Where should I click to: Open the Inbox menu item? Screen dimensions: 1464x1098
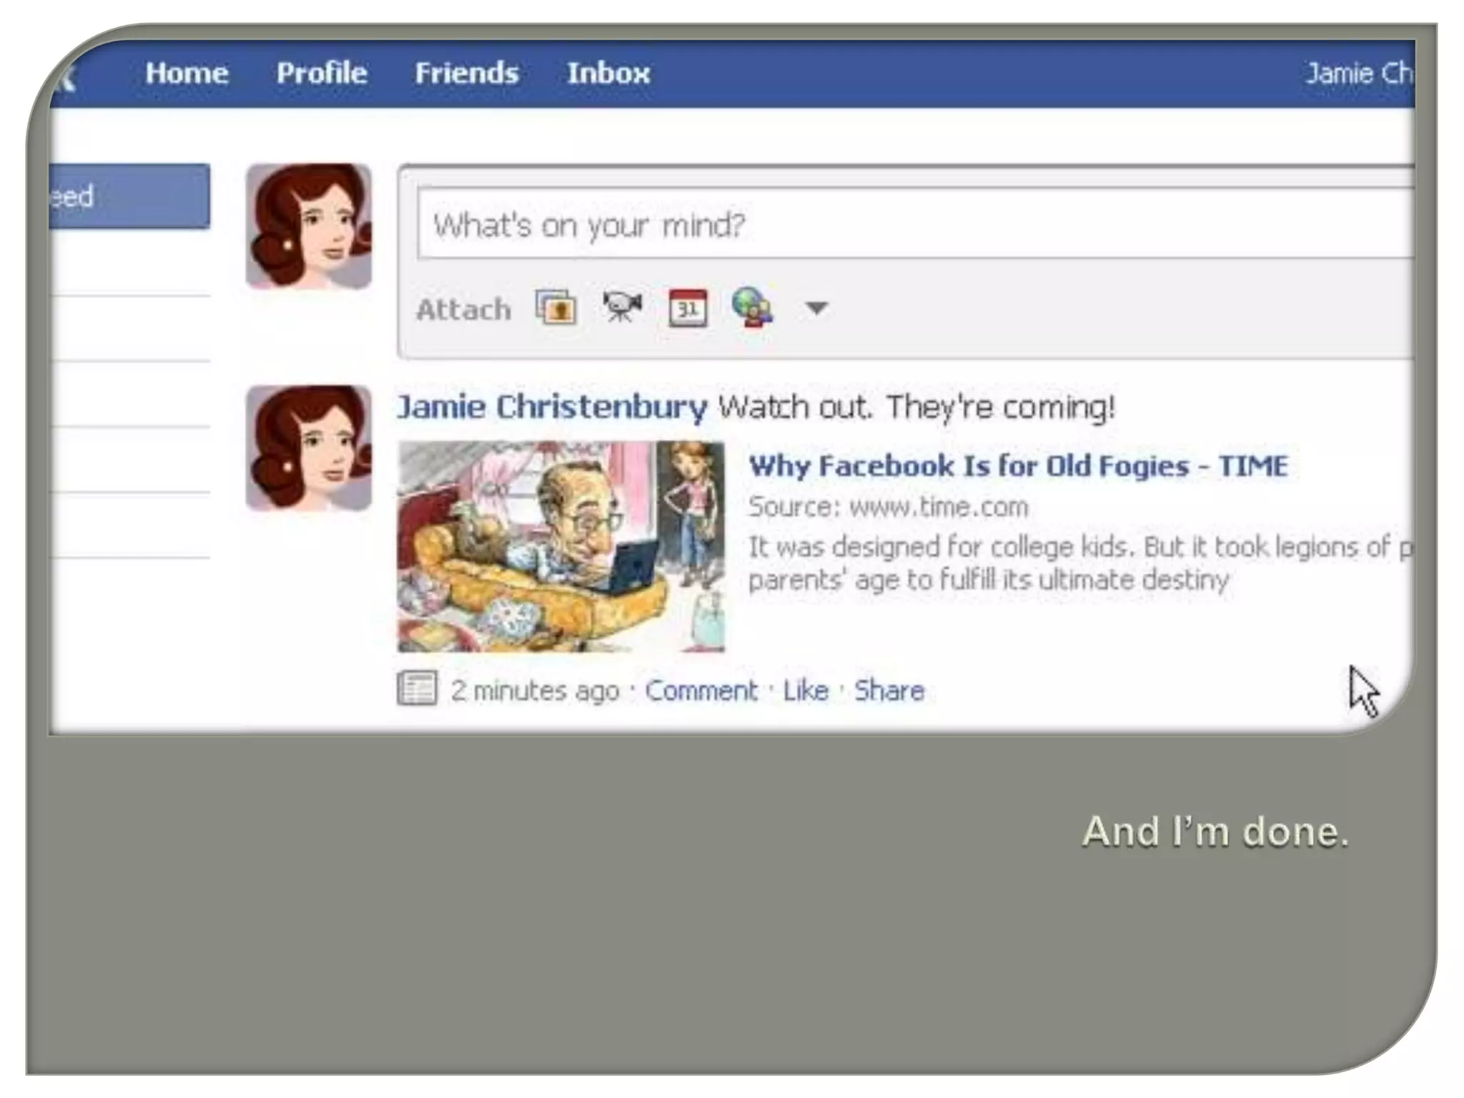(x=608, y=73)
